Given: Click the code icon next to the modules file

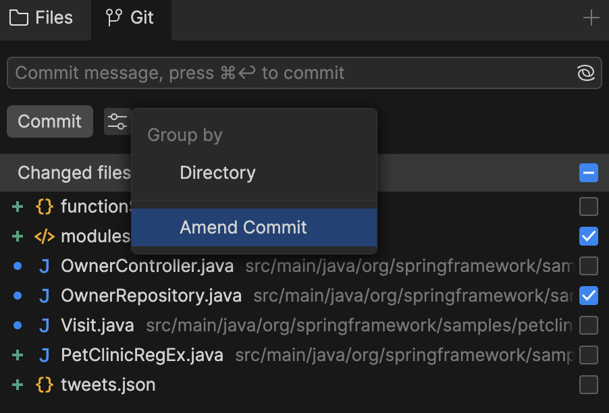Looking at the screenshot, I should point(45,236).
